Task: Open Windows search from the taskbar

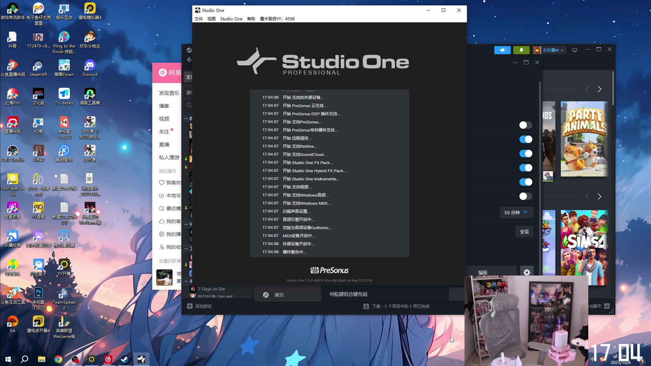Action: coord(24,359)
